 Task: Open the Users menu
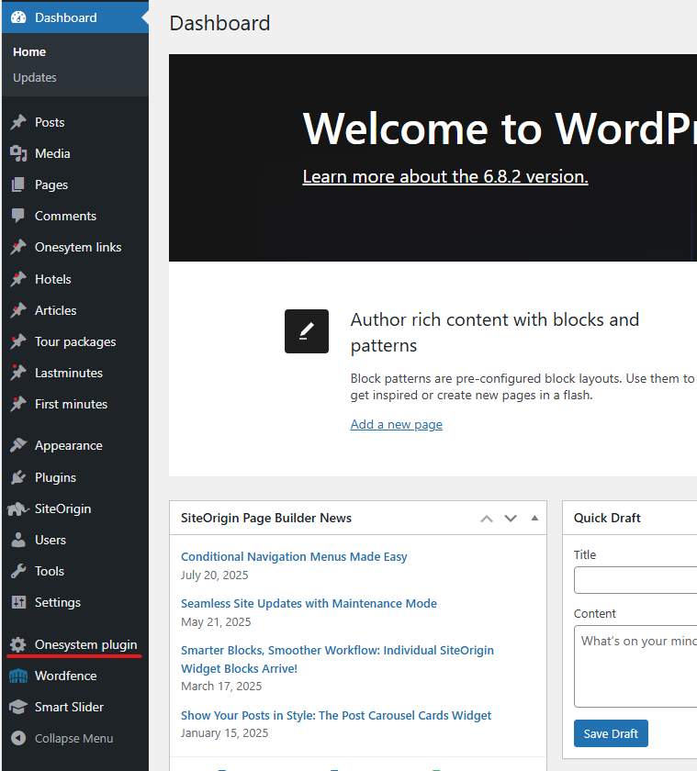point(75,540)
